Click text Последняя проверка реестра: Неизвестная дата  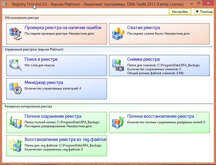tap(59, 34)
